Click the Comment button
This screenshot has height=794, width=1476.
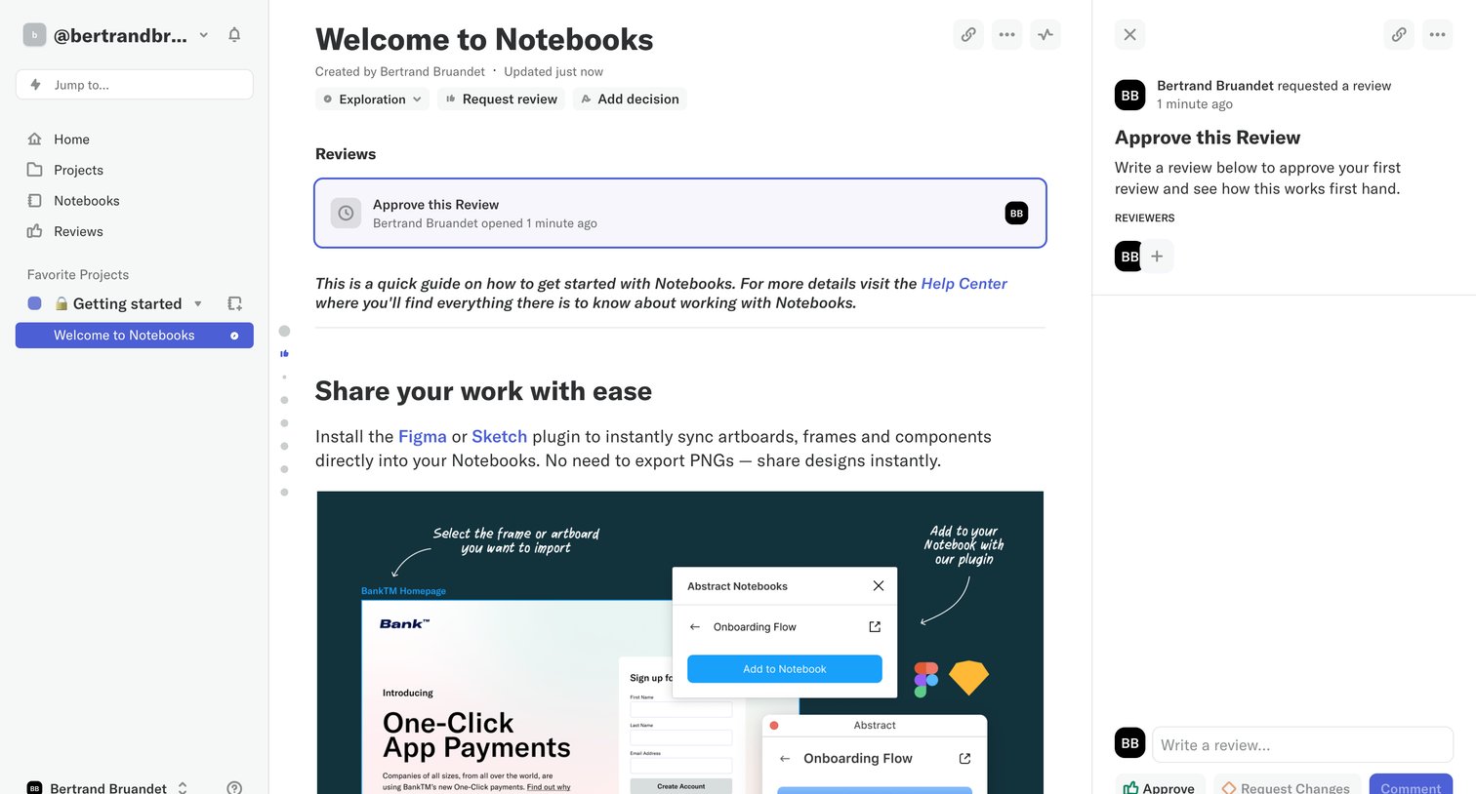(1411, 786)
